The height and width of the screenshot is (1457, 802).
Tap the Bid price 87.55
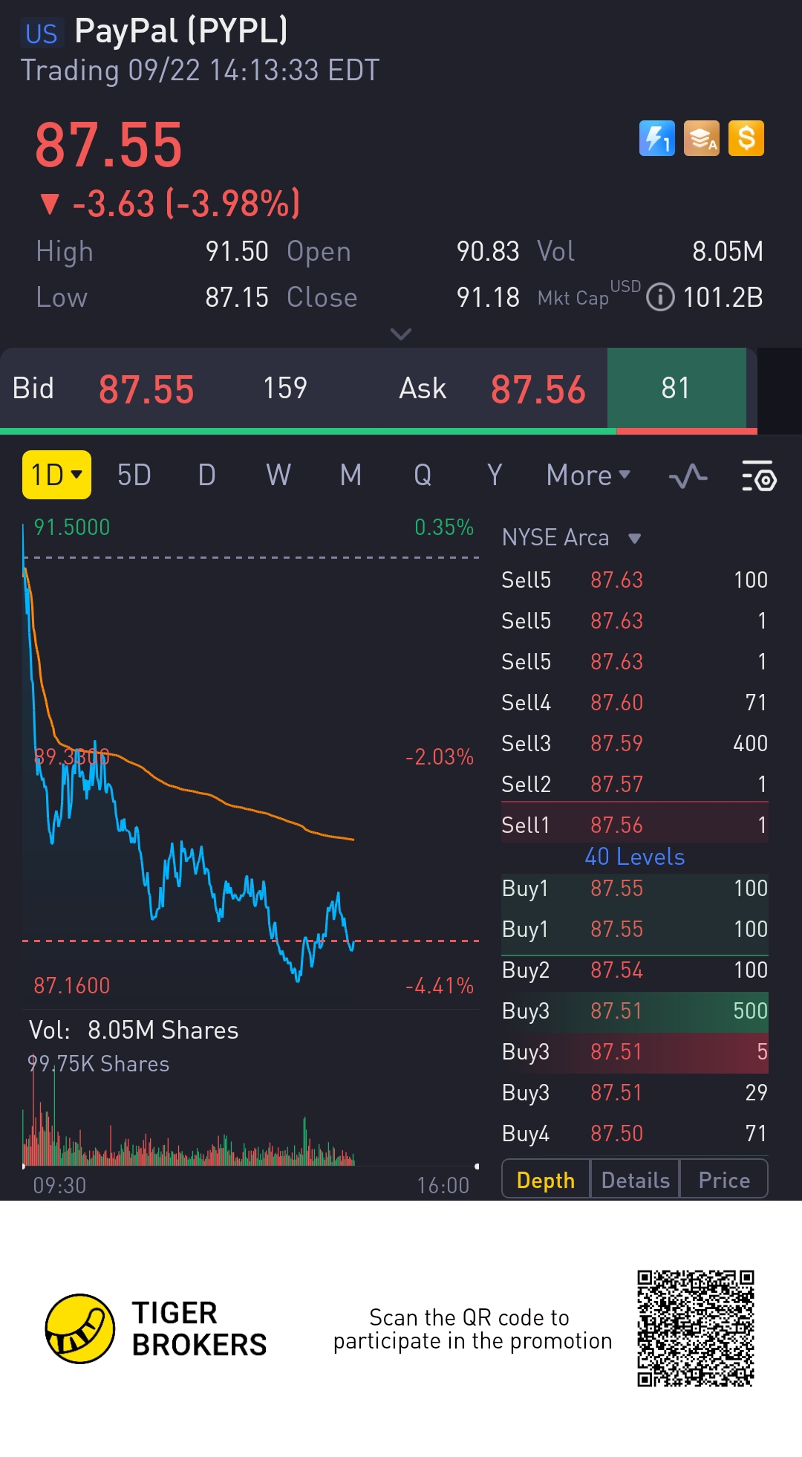[x=146, y=389]
